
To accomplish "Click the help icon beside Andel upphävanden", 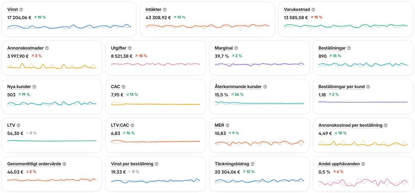I will click(x=363, y=164).
